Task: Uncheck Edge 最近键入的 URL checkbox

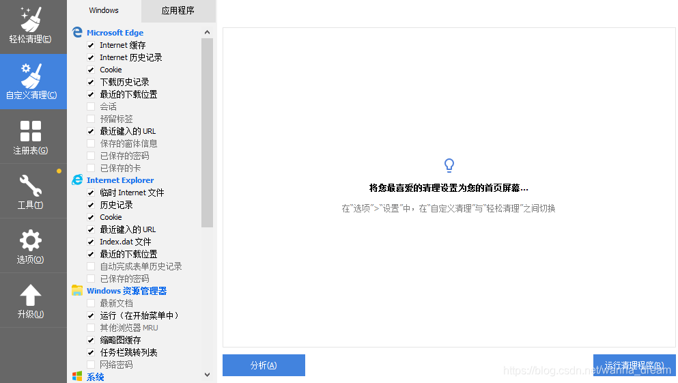Action: tap(91, 131)
